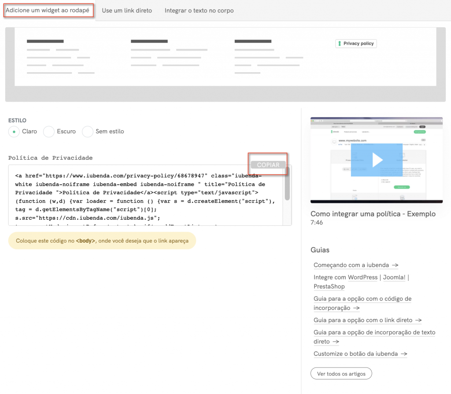Open guide for código de incorporação option
The width and height of the screenshot is (451, 394).
pyautogui.click(x=362, y=303)
